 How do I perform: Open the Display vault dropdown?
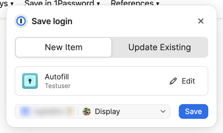coord(124,111)
